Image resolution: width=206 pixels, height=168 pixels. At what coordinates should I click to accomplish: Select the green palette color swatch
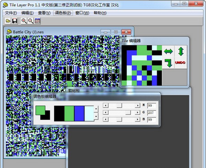pos(69,114)
